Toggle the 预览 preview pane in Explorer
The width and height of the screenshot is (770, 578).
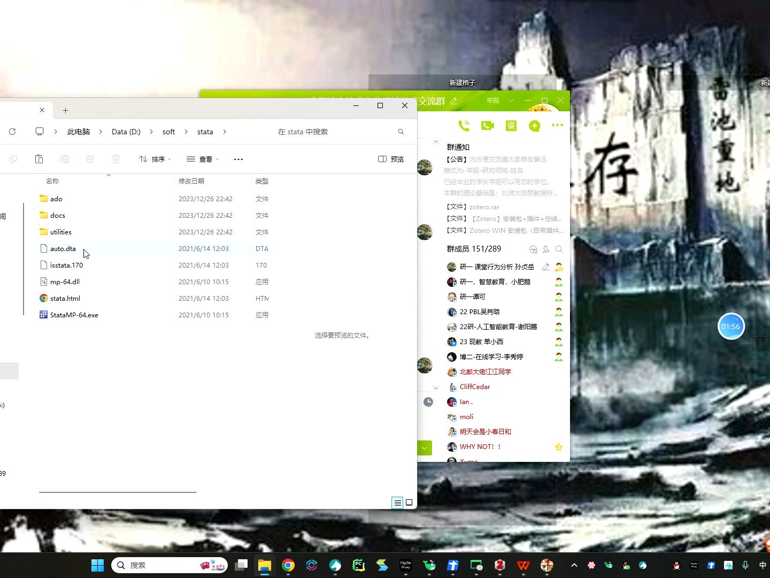point(390,159)
